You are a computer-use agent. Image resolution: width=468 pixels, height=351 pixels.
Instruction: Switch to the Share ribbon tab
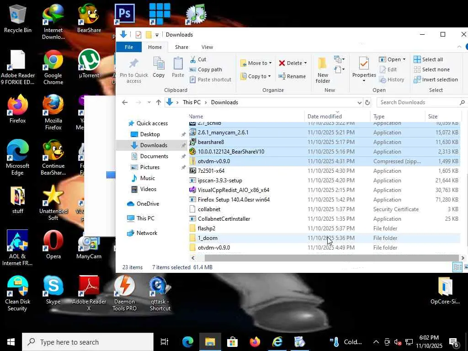point(181,47)
